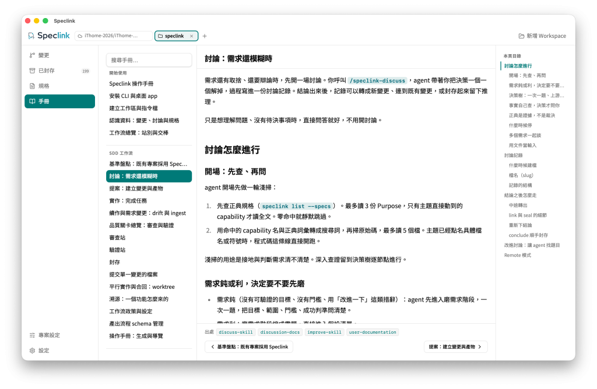Go to previous page 基準盤點
597x389 pixels.
249,347
